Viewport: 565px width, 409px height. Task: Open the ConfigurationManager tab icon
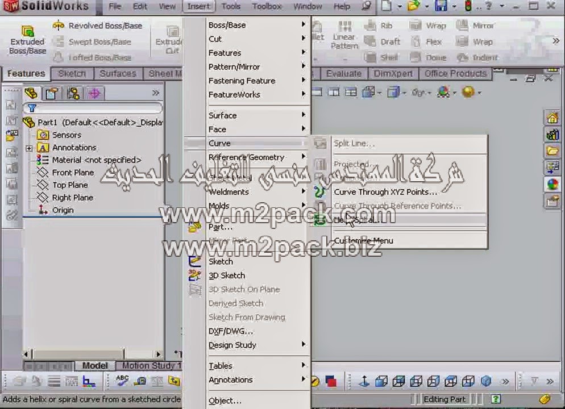pyautogui.click(x=73, y=94)
